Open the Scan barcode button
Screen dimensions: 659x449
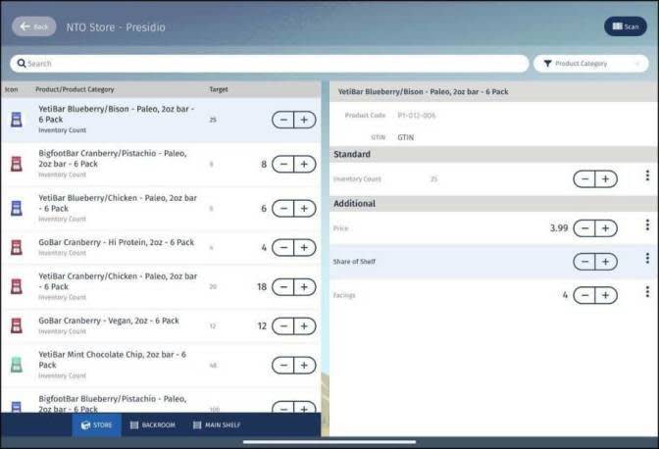626,26
